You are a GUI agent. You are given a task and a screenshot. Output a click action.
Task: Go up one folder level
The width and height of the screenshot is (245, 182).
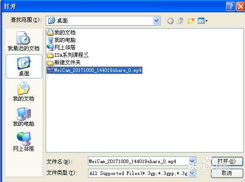[x=181, y=21]
